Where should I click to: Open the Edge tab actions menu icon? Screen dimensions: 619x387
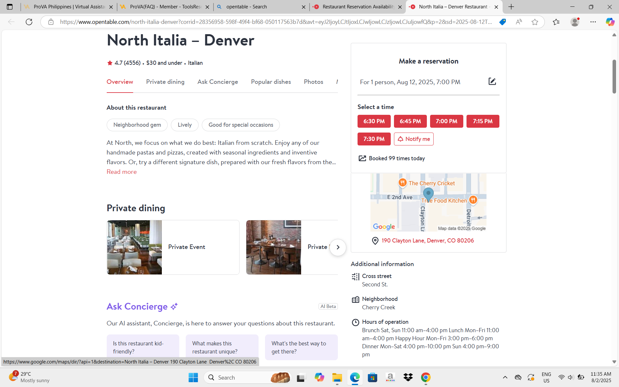point(10,7)
